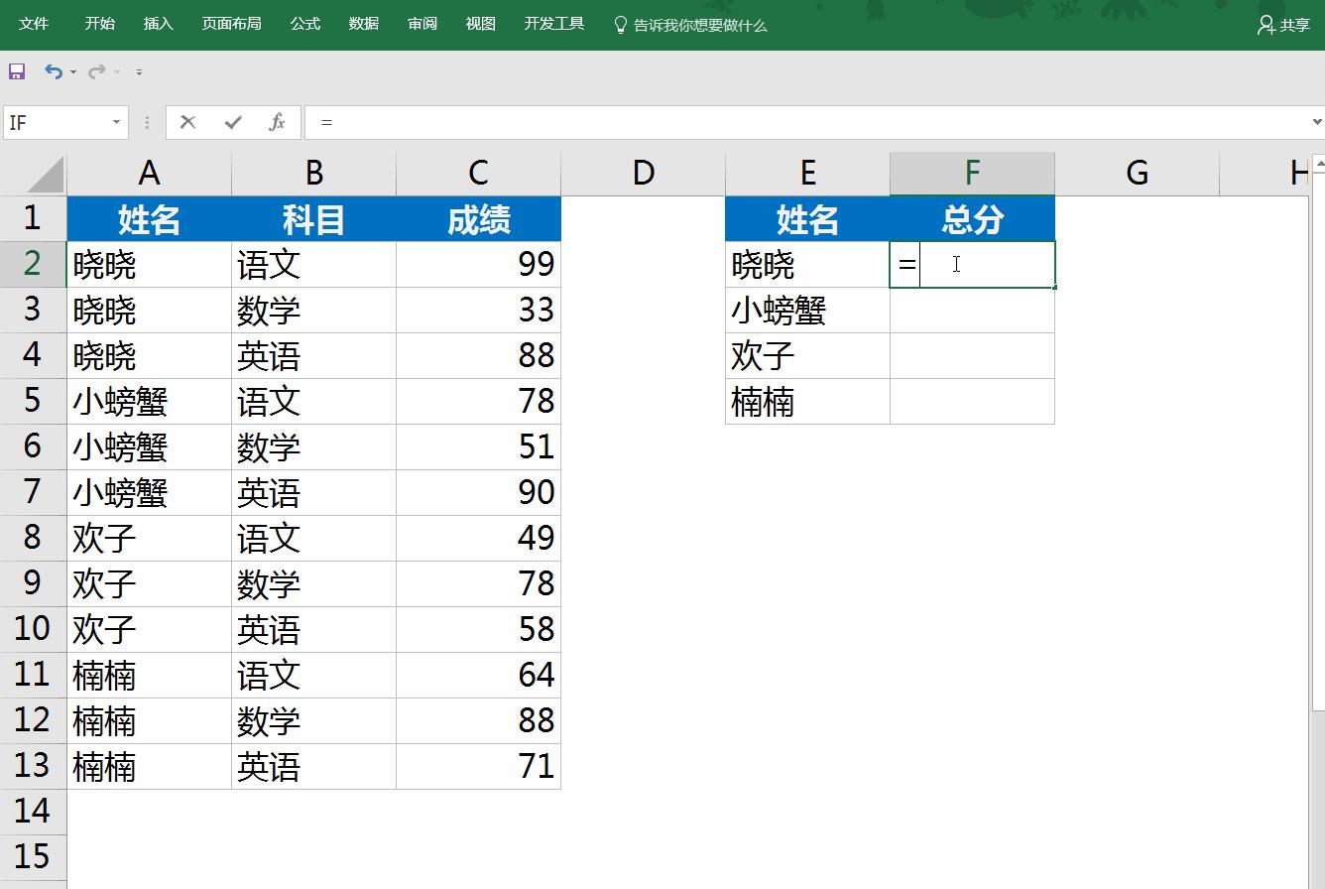Click the Undo icon
The image size is (1325, 889).
(x=54, y=70)
